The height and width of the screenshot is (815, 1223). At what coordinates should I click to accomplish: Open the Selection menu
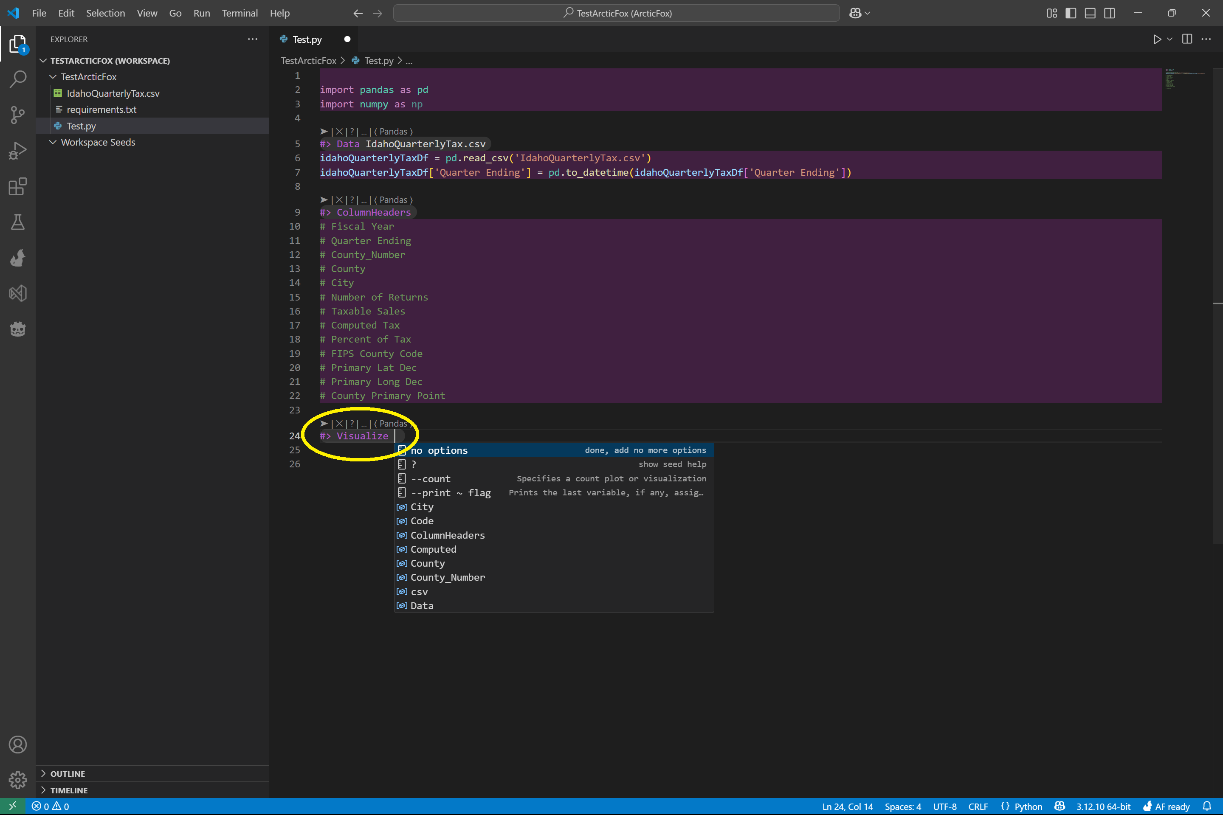click(106, 13)
